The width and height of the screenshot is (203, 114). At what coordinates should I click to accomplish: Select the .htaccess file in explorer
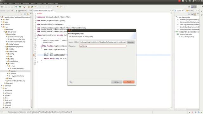coord(9,83)
